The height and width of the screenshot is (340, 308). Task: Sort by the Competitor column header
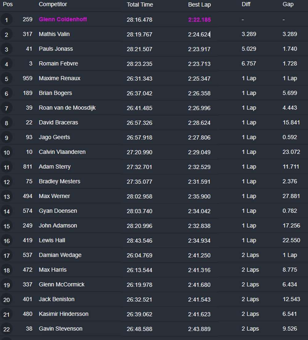point(53,5)
